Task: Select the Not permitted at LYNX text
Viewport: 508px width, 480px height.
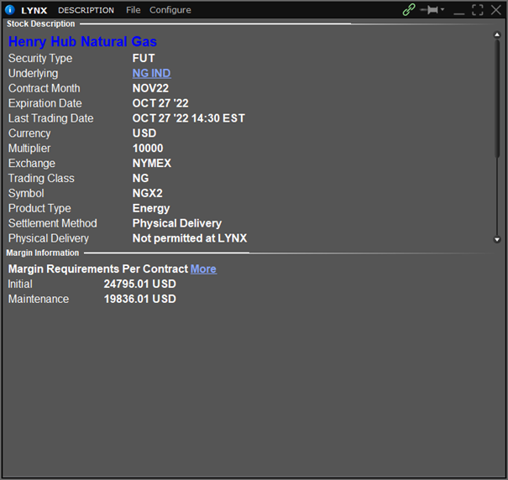Action: click(190, 238)
